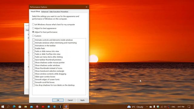The width and height of the screenshot is (194, 109).
Task: Open the black square taskbar app icon
Action: [x=60, y=107]
